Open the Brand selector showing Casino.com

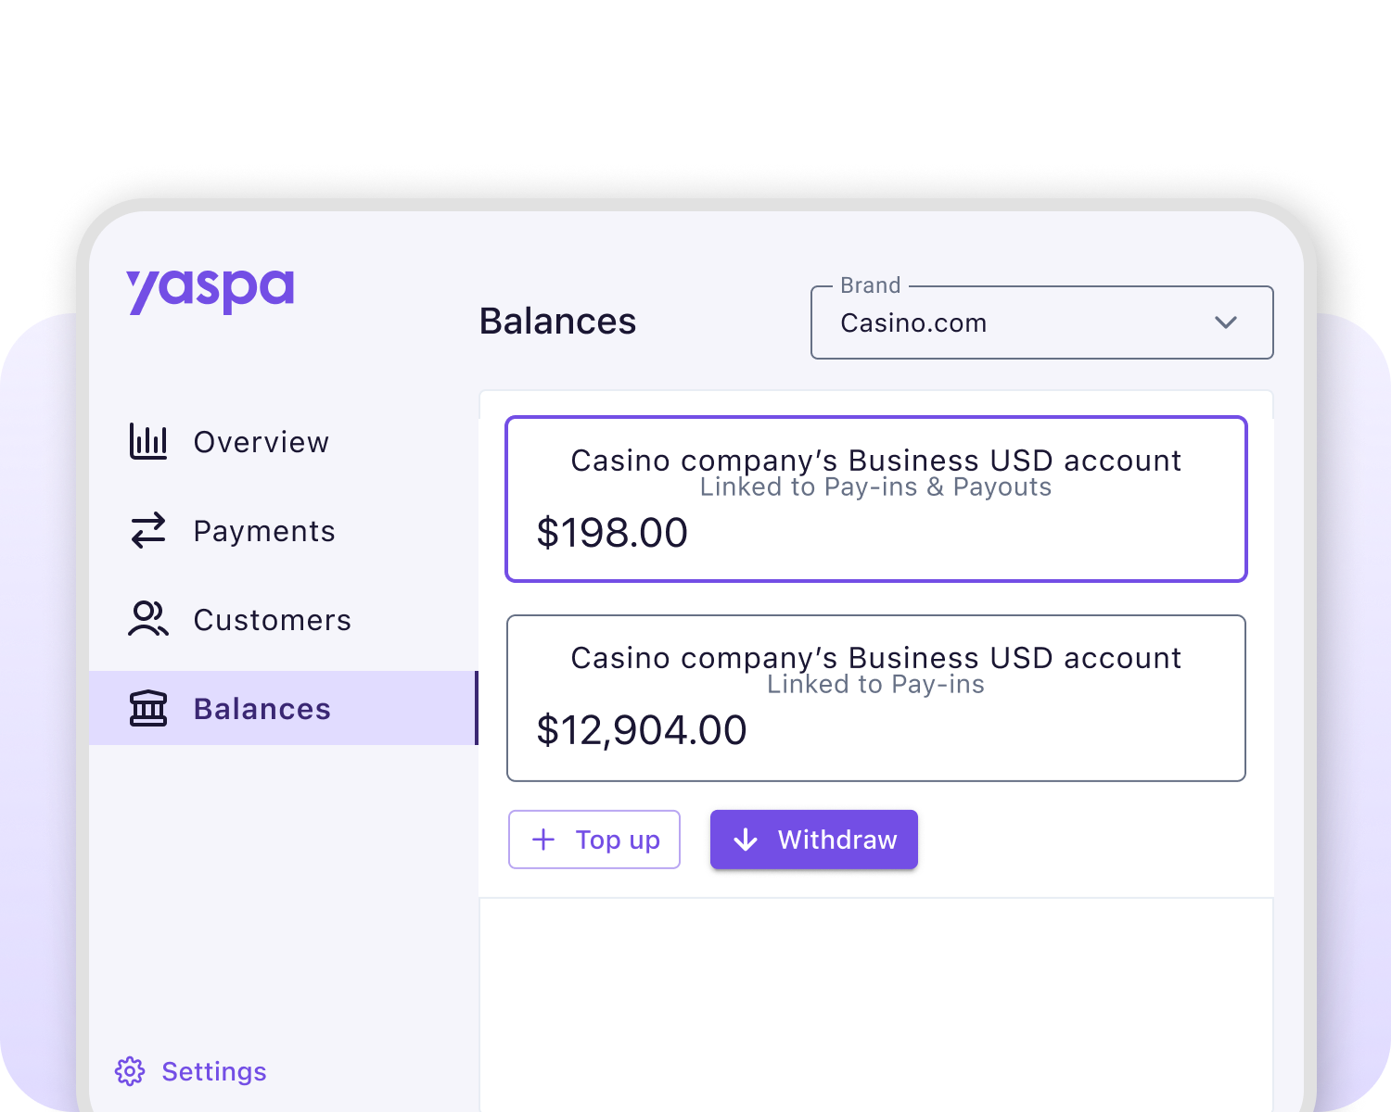(1020, 322)
